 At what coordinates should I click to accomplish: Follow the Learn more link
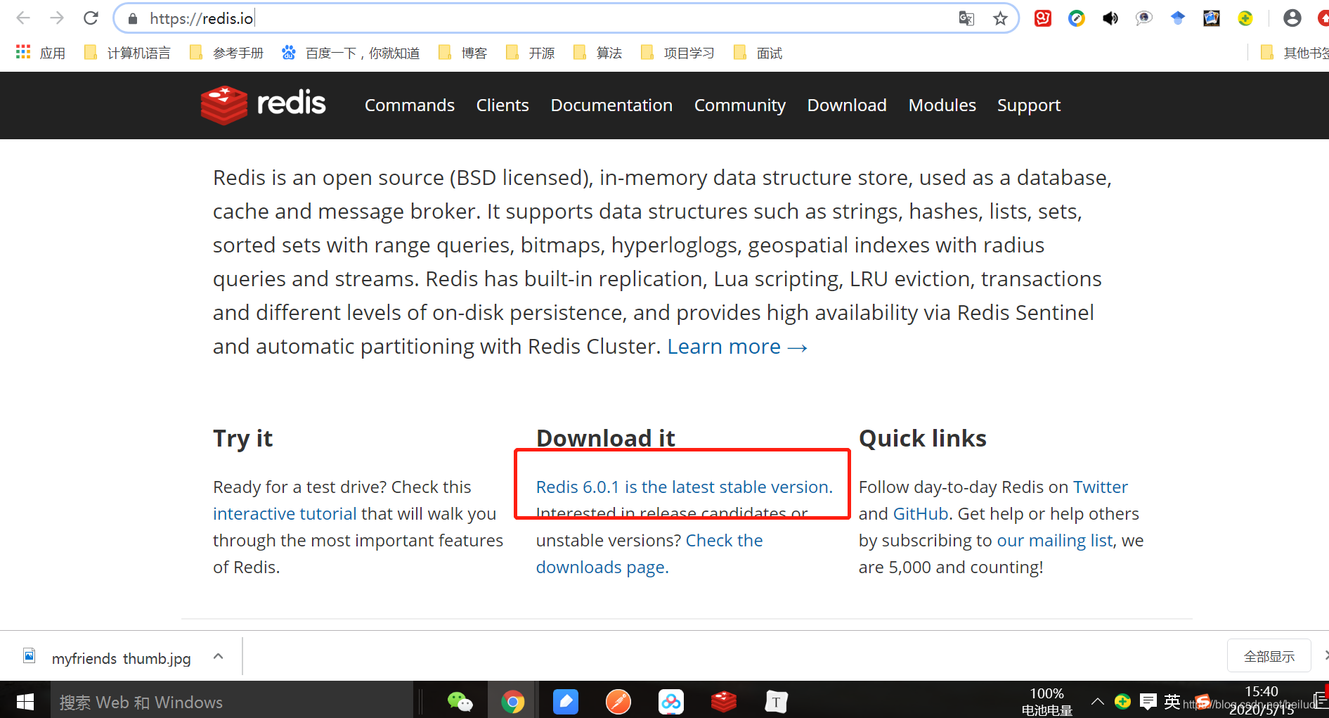(x=737, y=346)
